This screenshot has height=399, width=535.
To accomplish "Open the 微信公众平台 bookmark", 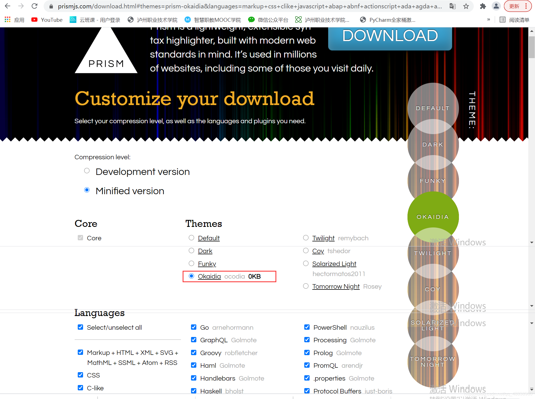I will point(268,20).
